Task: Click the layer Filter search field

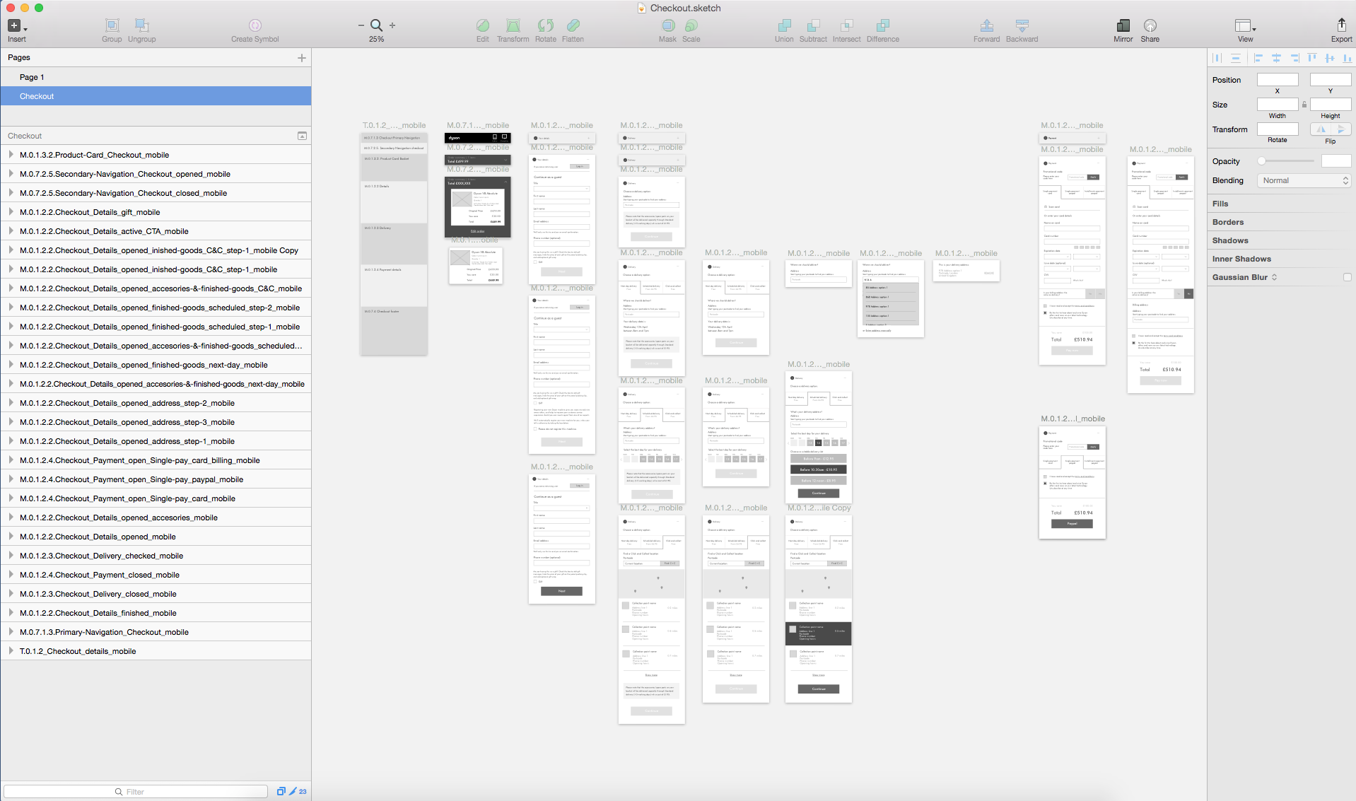Action: 136,791
